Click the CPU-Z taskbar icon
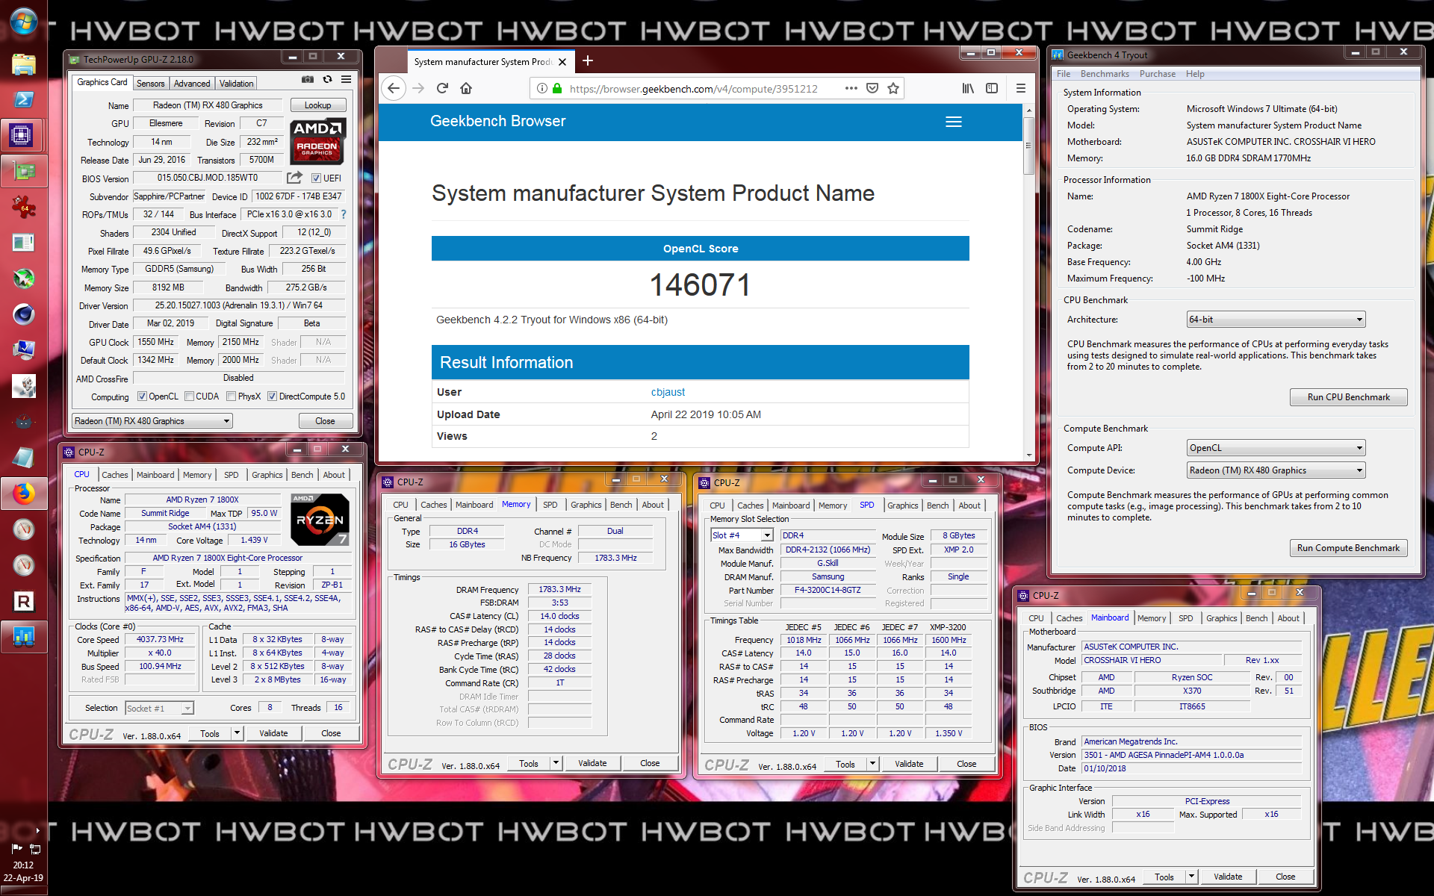The width and height of the screenshot is (1434, 896). (x=21, y=135)
